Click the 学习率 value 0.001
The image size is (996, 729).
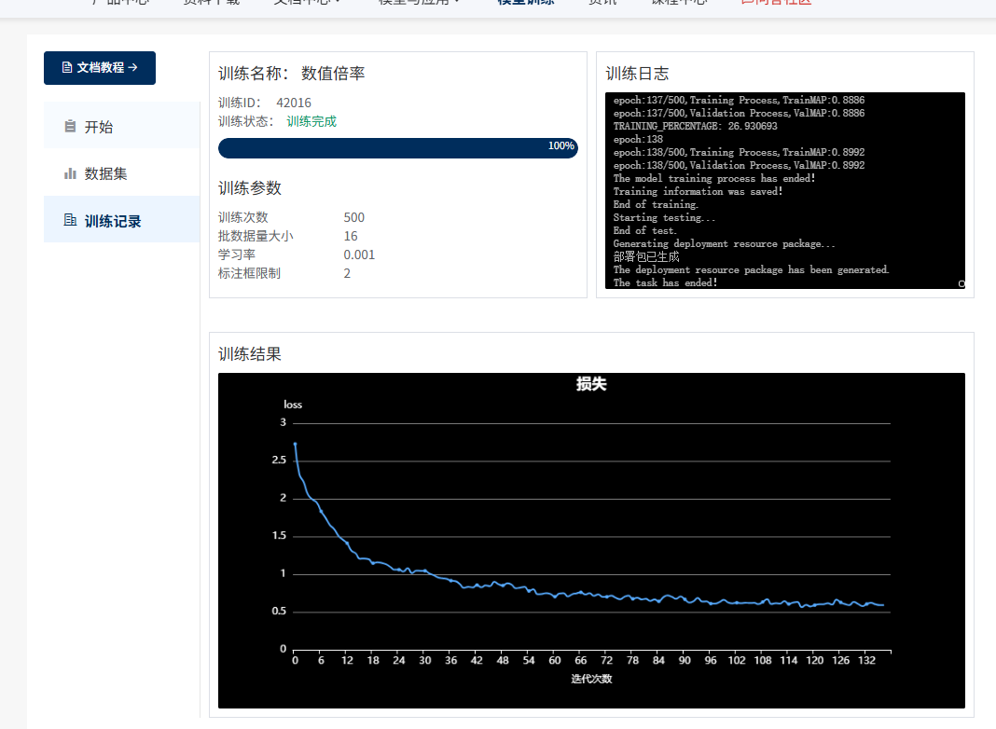(359, 254)
